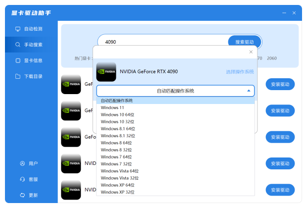
Task: Click the 自动检测 monitor icon in sidebar
Action: [x=18, y=29]
